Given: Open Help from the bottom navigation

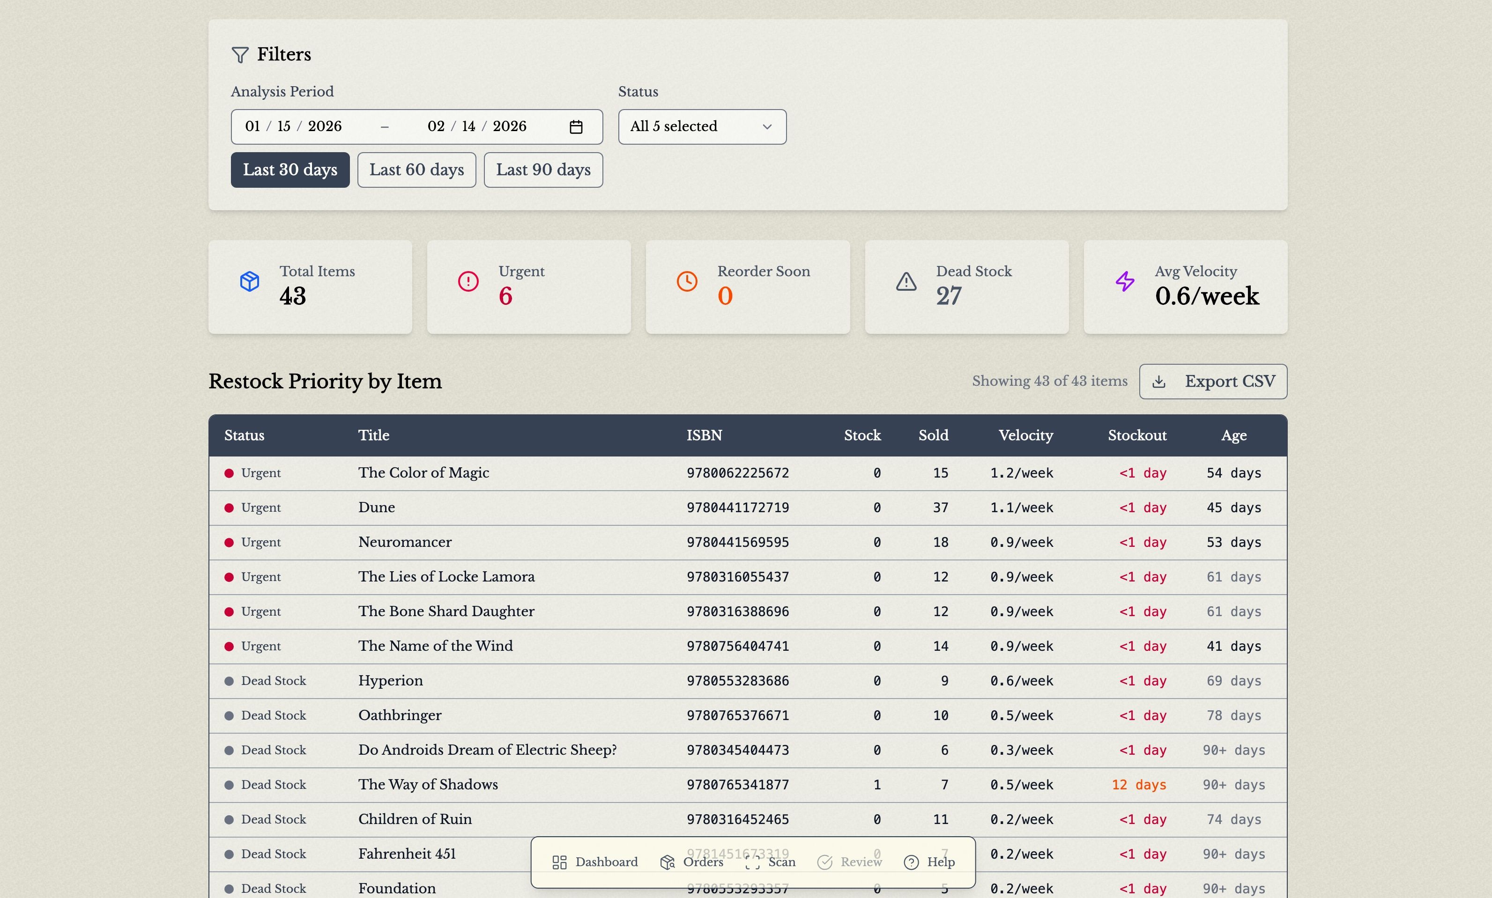Looking at the screenshot, I should (x=929, y=861).
